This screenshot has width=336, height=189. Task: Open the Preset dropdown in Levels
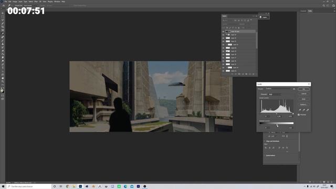(x=278, y=89)
